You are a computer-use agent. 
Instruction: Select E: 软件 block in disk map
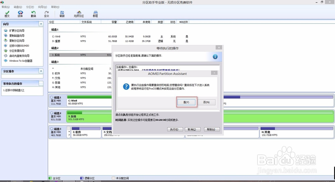tap(86, 132)
